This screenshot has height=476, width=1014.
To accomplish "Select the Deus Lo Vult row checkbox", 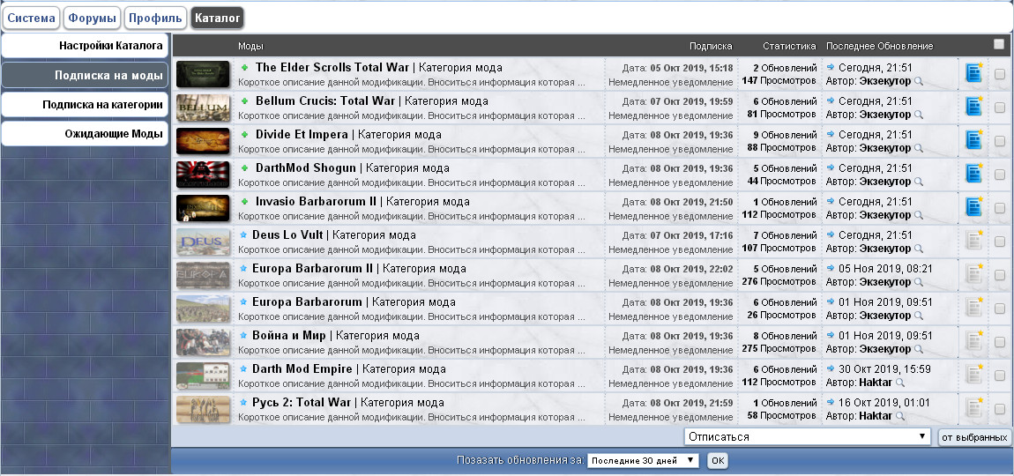I will tap(1000, 242).
